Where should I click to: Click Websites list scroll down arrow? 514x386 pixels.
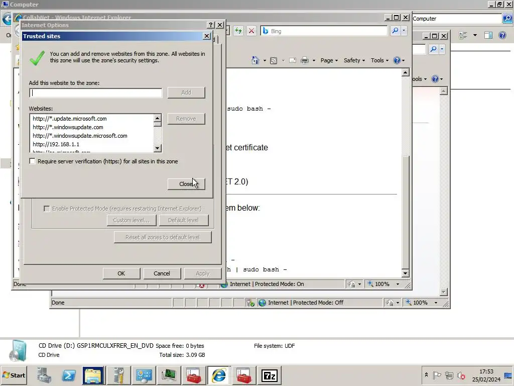pyautogui.click(x=157, y=148)
